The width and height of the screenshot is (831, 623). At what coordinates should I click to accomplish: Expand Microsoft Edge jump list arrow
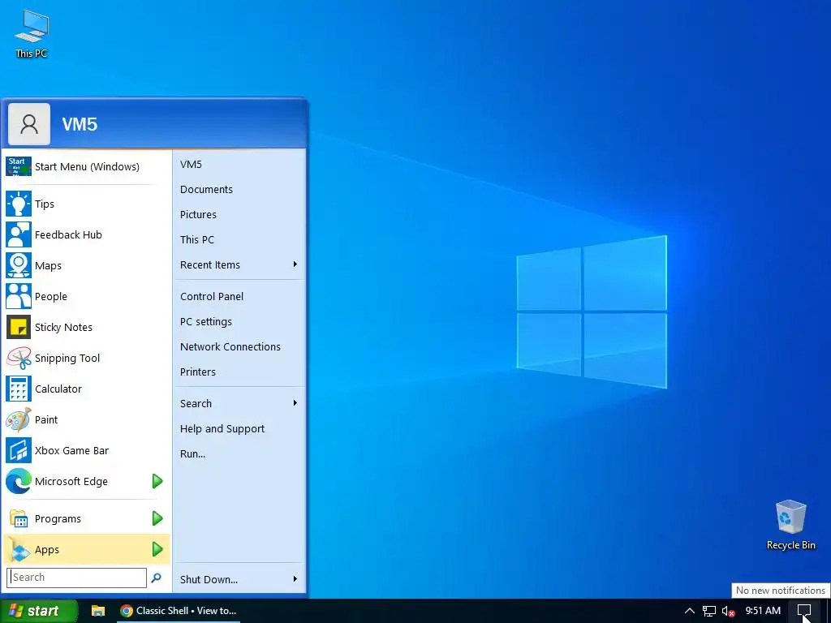[157, 481]
